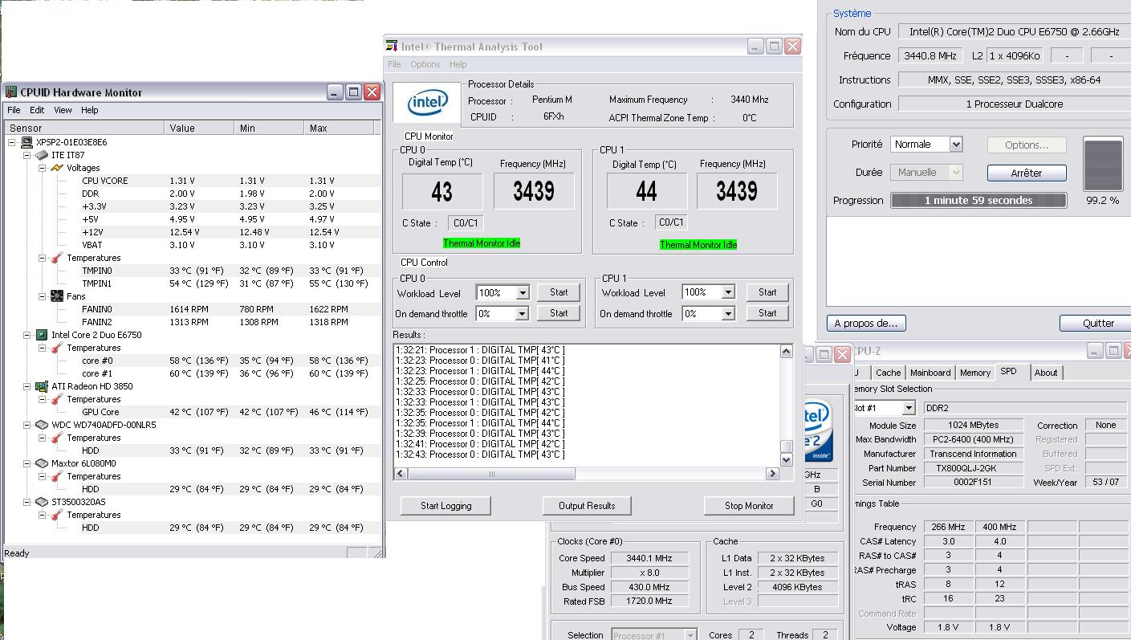The width and height of the screenshot is (1131, 640).
Task: Click the Arrêter button to stop the test
Action: [1026, 173]
